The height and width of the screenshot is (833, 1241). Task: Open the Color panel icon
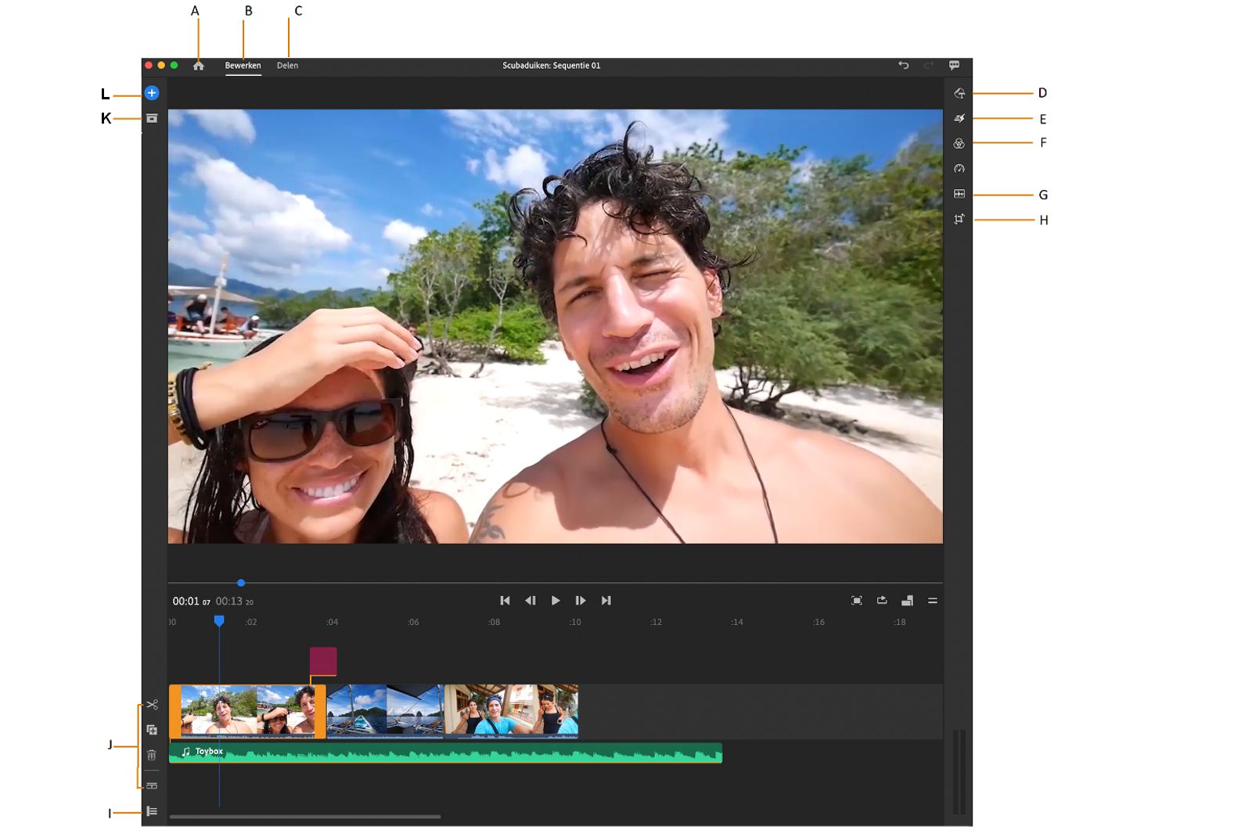point(959,144)
